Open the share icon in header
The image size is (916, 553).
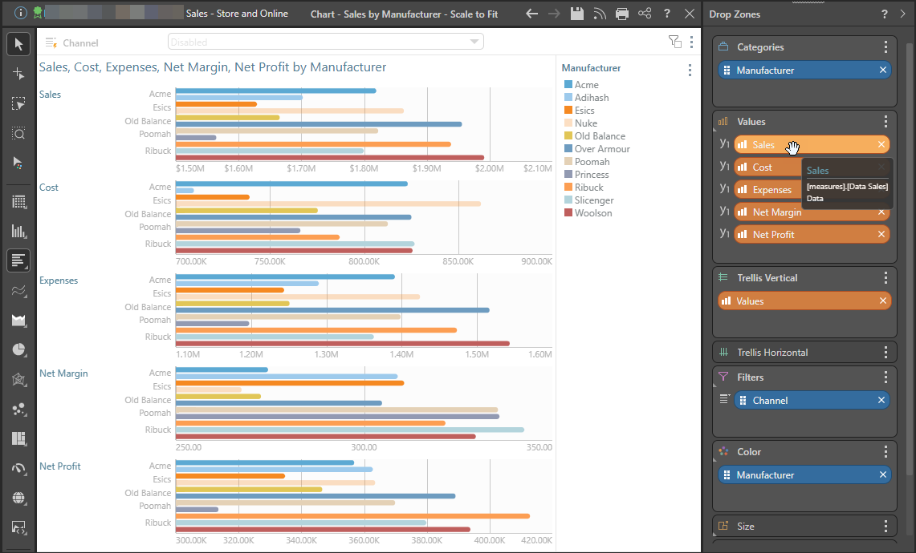point(645,14)
